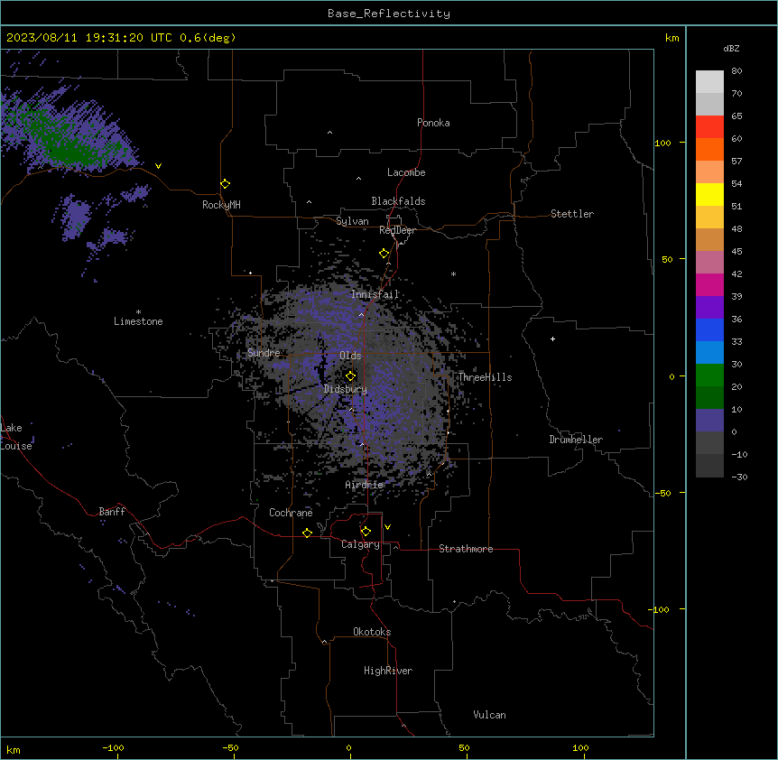Select the dark green 10-20 dBZ swatch
Screen dimensions: 778x760
pyautogui.click(x=709, y=397)
